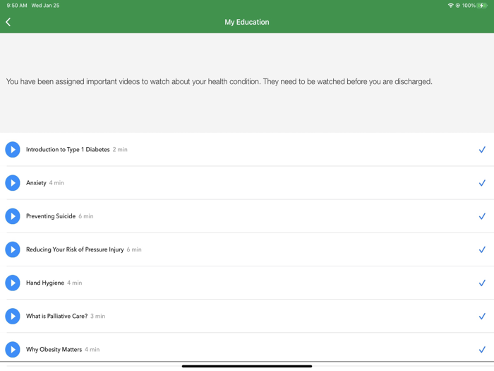
Task: Play the Why Obesity Matters video
Action: 13,350
